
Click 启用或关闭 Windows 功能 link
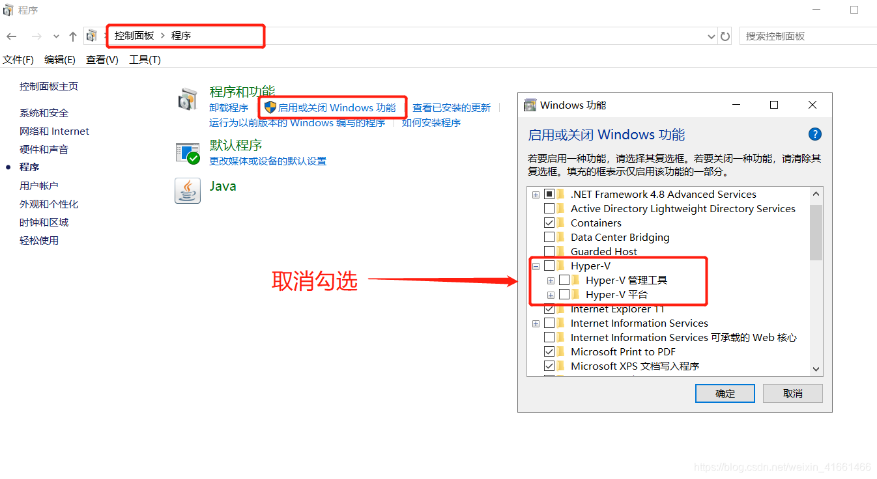point(337,108)
